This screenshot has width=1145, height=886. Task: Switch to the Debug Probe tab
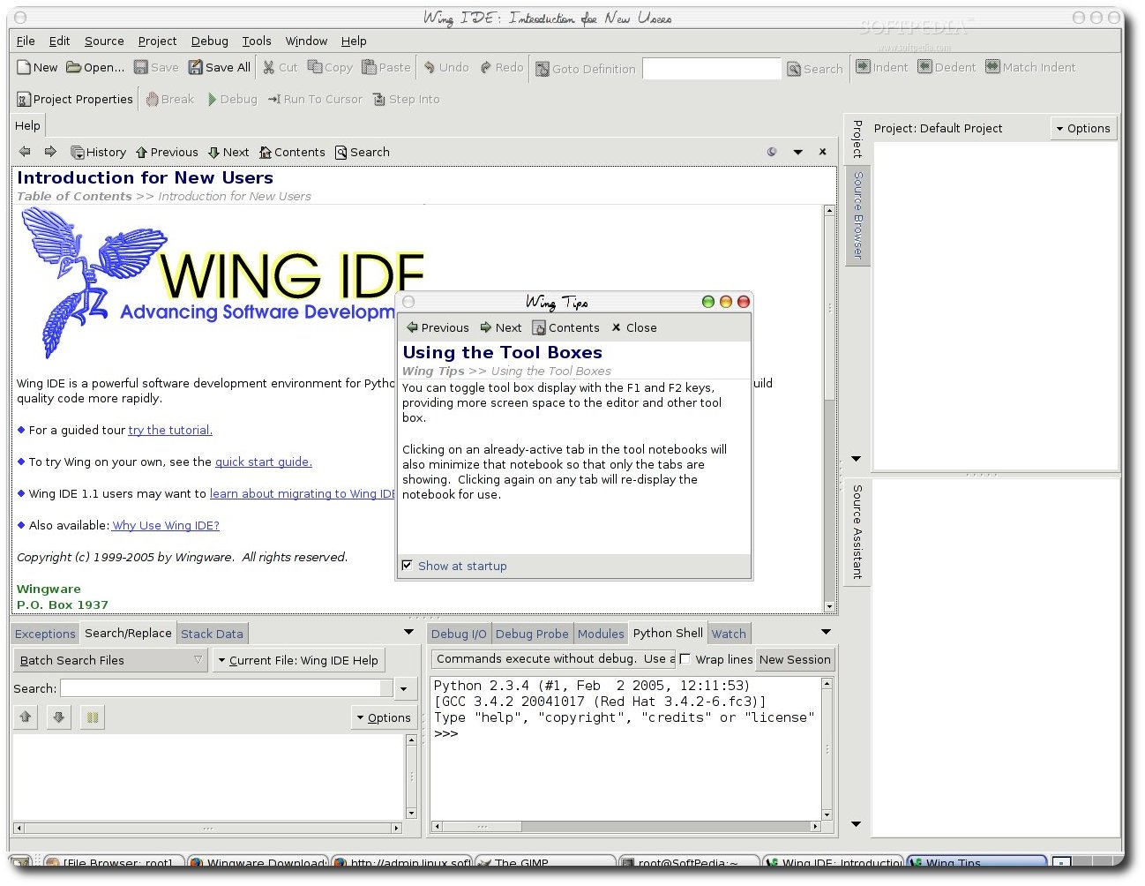[532, 634]
